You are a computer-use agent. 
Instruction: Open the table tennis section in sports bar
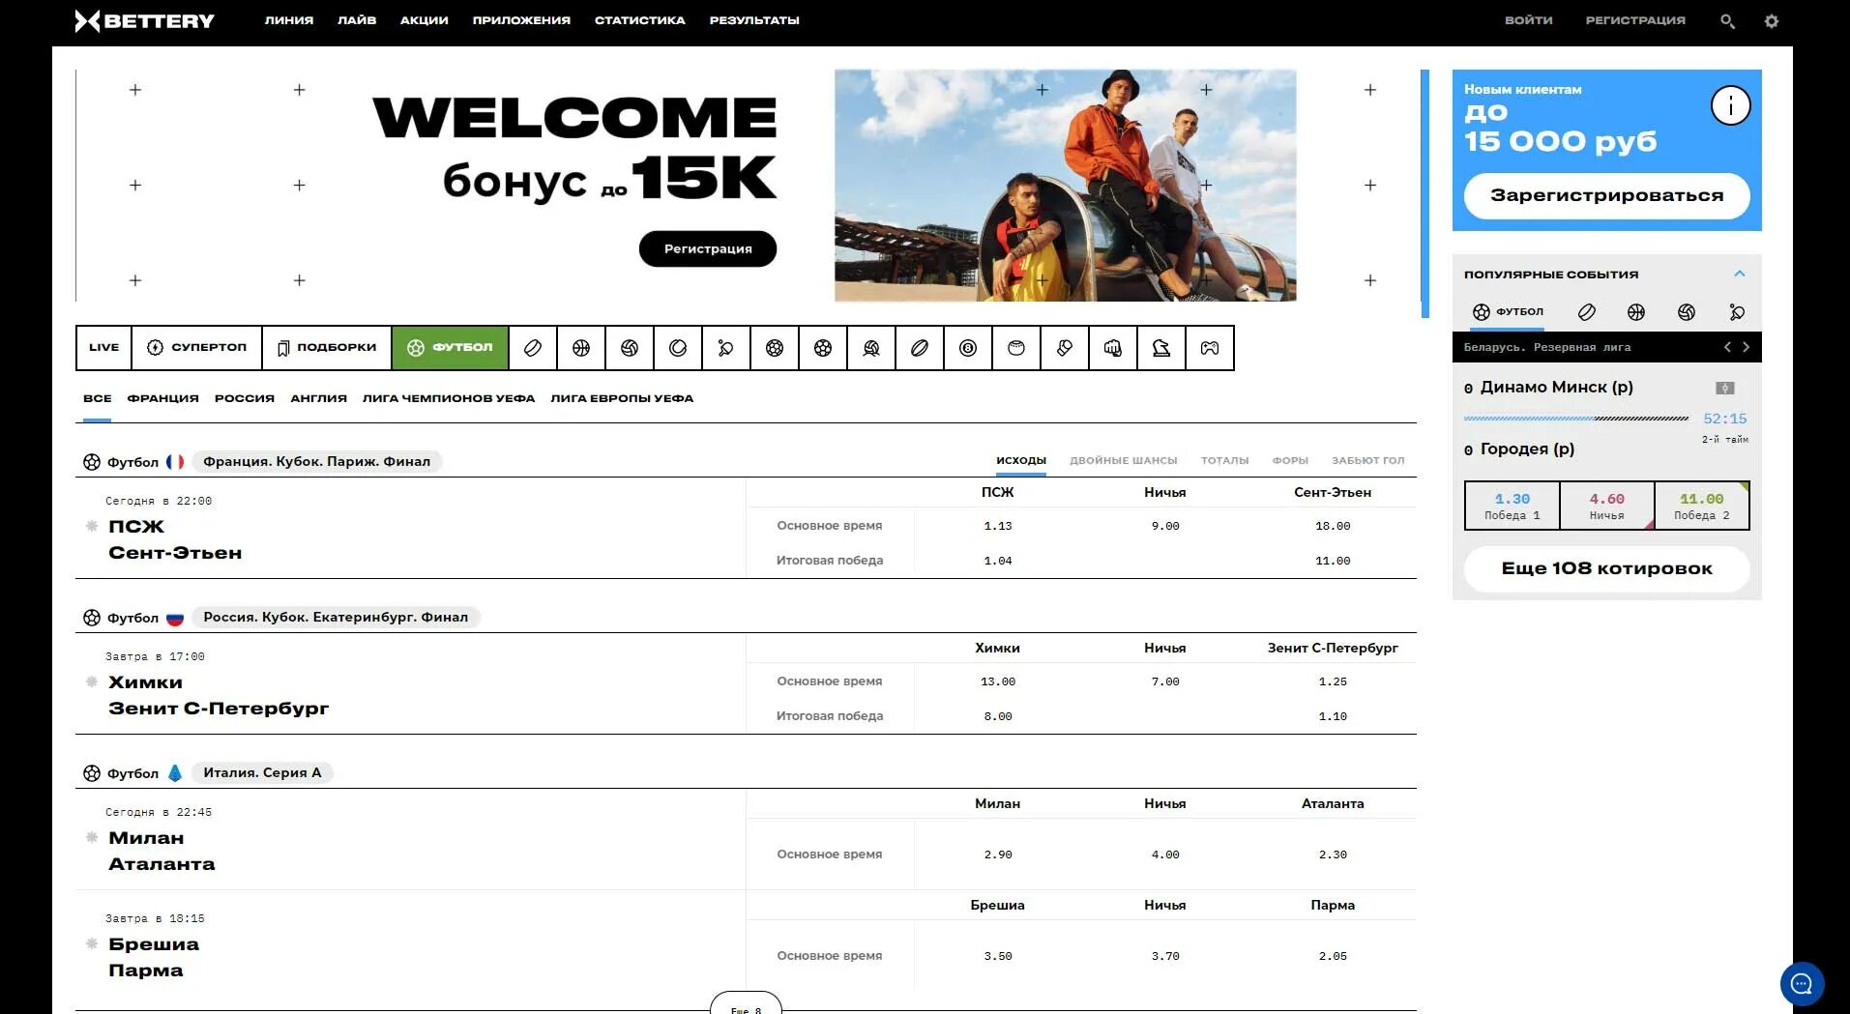726,348
